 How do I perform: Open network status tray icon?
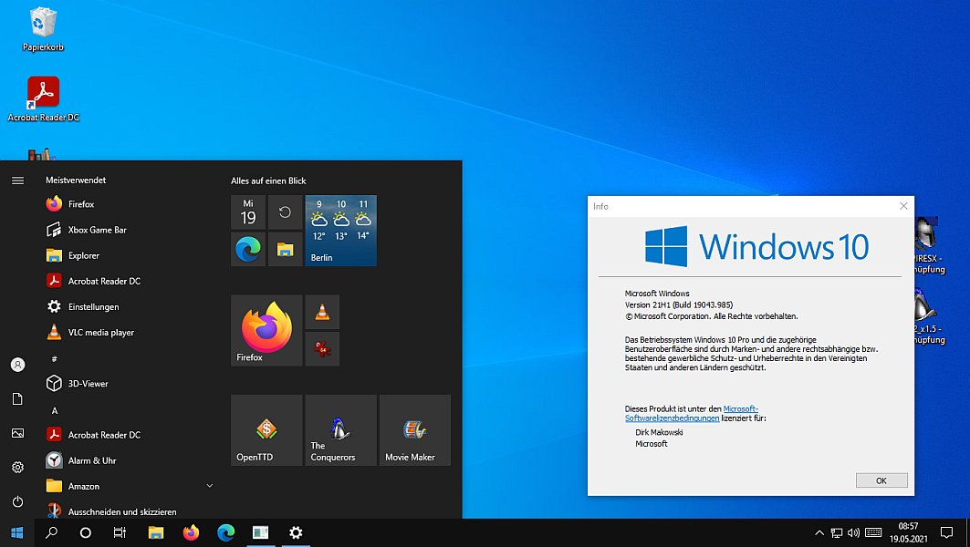pyautogui.click(x=837, y=532)
